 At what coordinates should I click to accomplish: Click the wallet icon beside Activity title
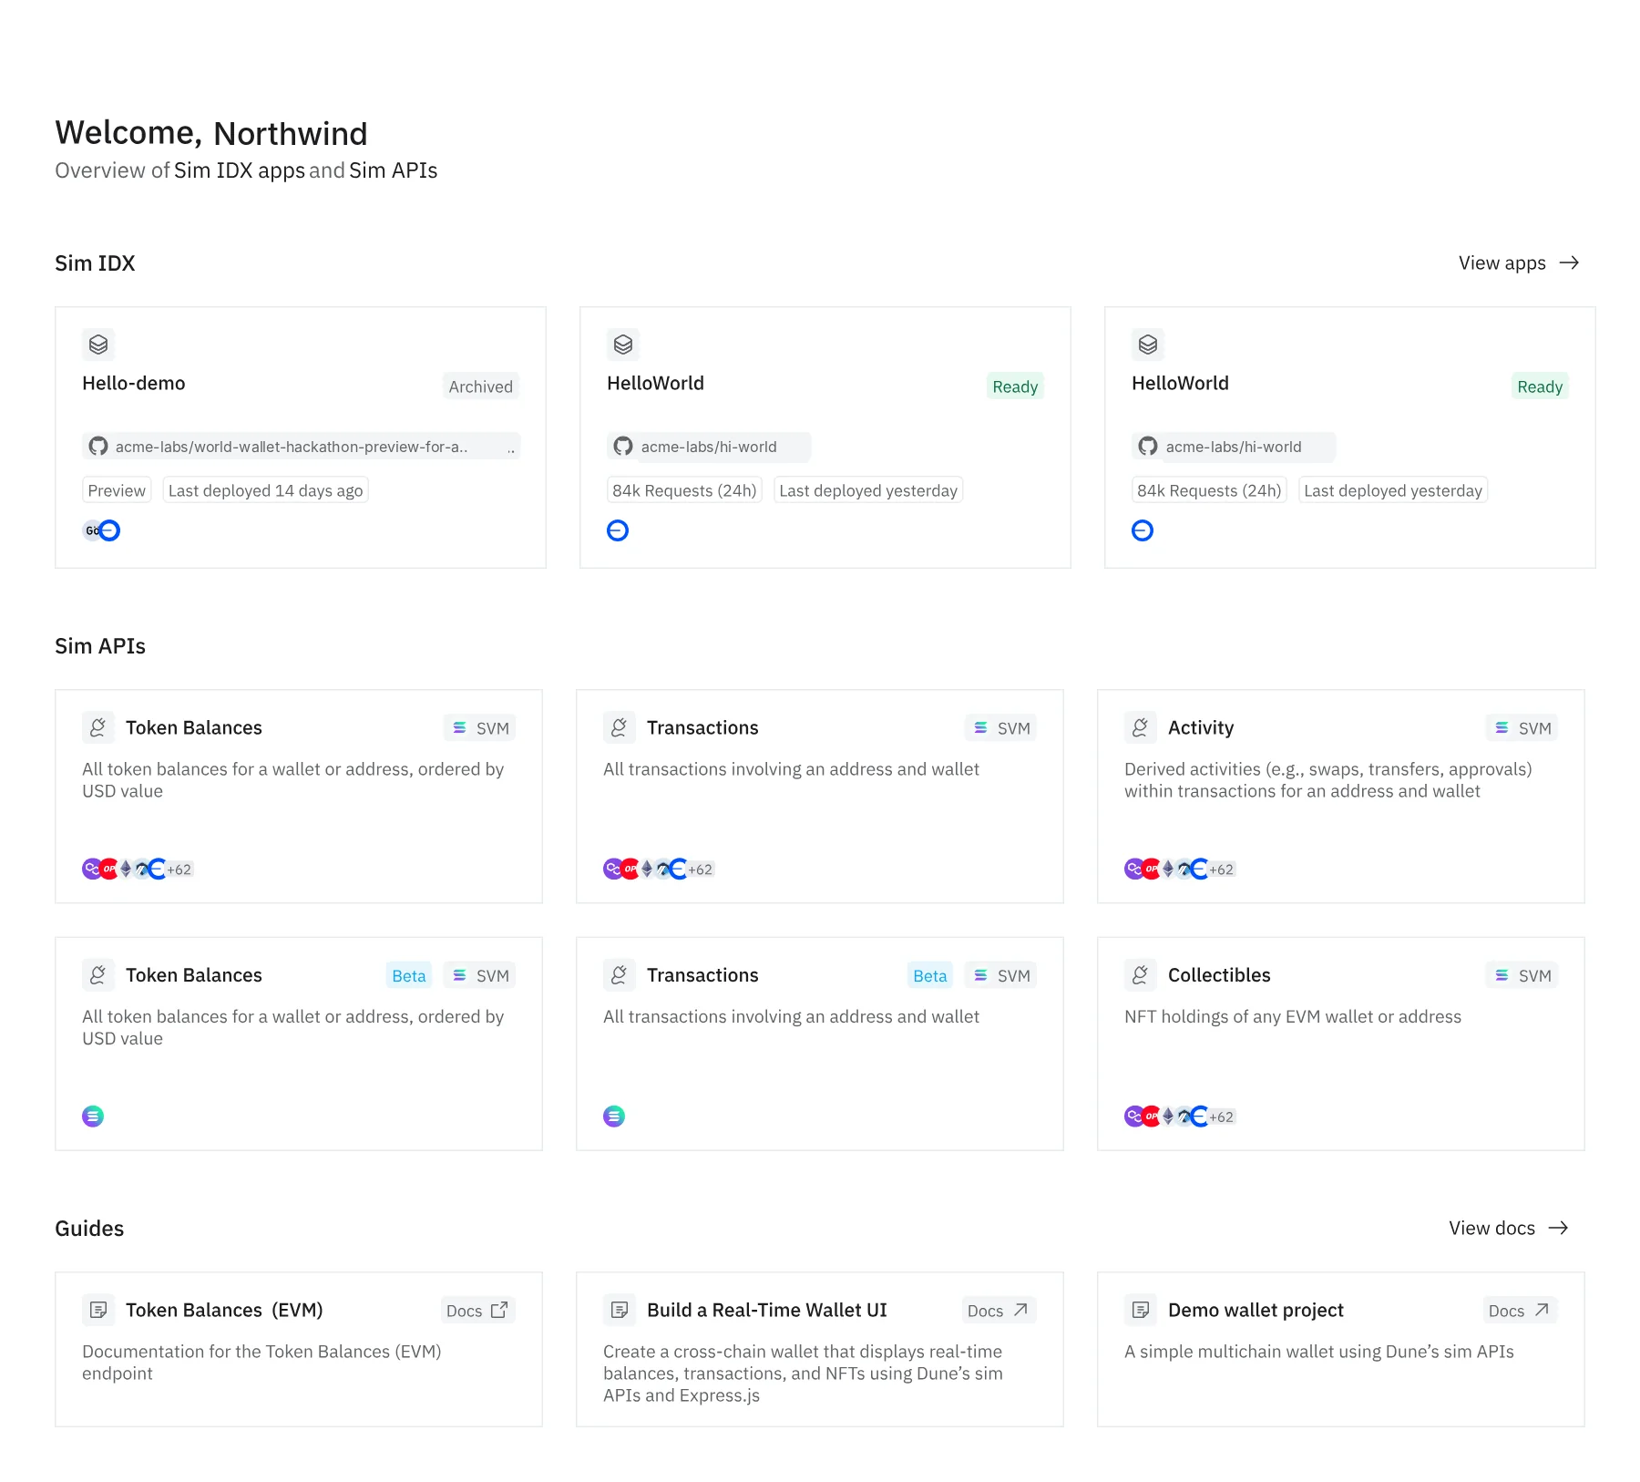(x=1141, y=727)
